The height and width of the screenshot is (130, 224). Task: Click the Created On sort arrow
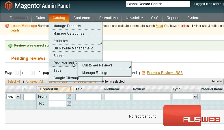coord(70,89)
